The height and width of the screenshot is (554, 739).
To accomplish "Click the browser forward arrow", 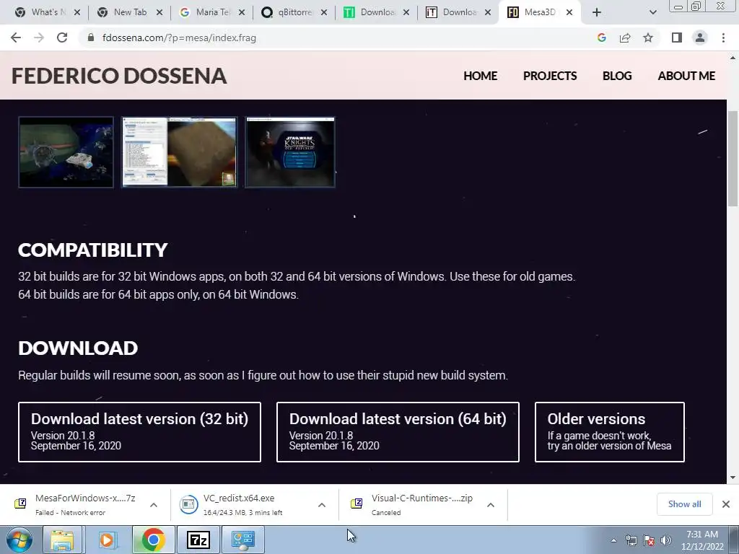I will click(x=39, y=38).
